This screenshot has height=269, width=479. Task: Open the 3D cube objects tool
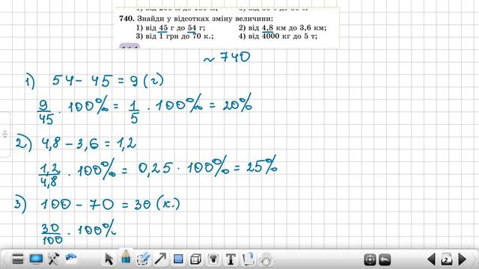point(195,259)
